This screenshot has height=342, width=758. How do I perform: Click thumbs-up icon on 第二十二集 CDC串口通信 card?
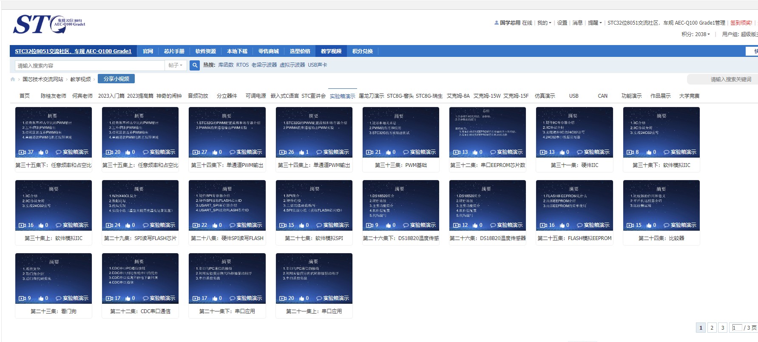click(128, 298)
